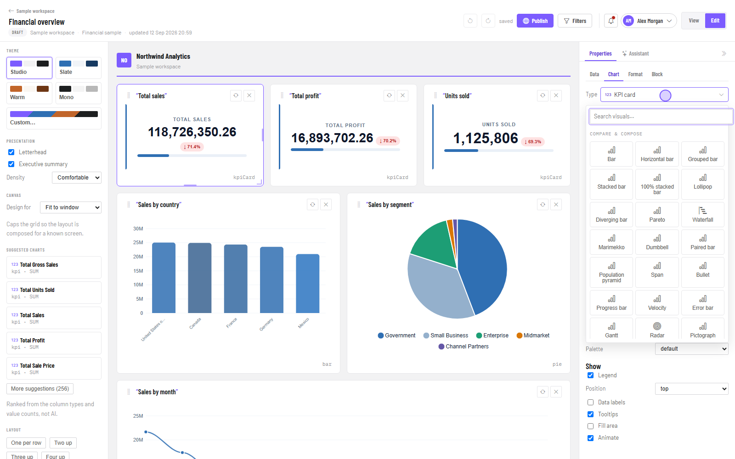Refresh the "Units sold" card
This screenshot has width=735, height=459.
(x=543, y=95)
